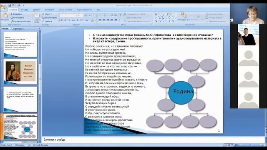The width and height of the screenshot is (267, 150).
Task: Click Восстановить in the slides group
Action: point(49,17)
